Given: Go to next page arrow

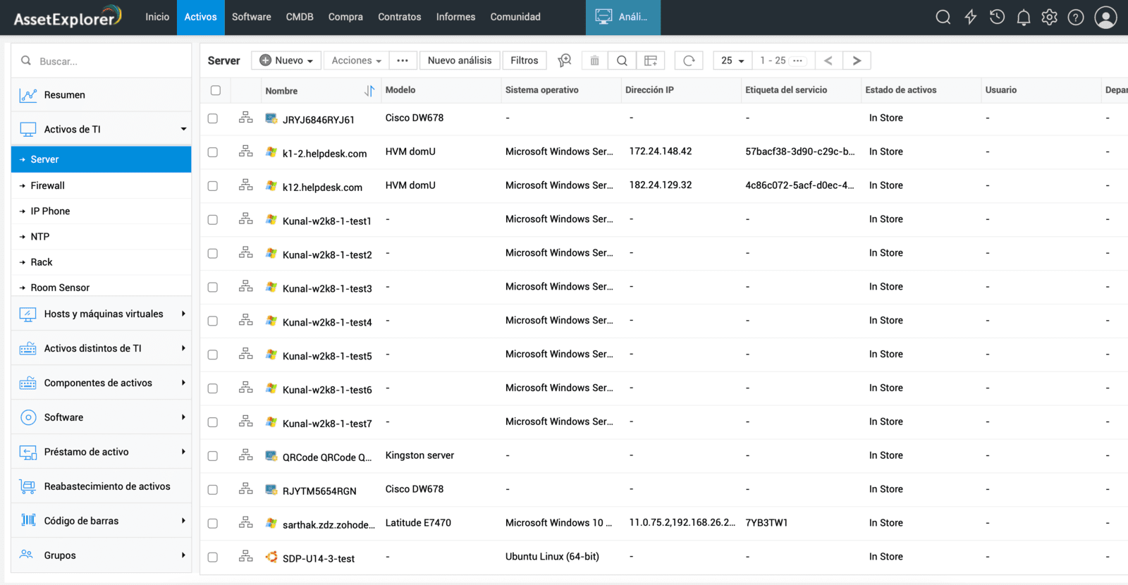Looking at the screenshot, I should (857, 61).
